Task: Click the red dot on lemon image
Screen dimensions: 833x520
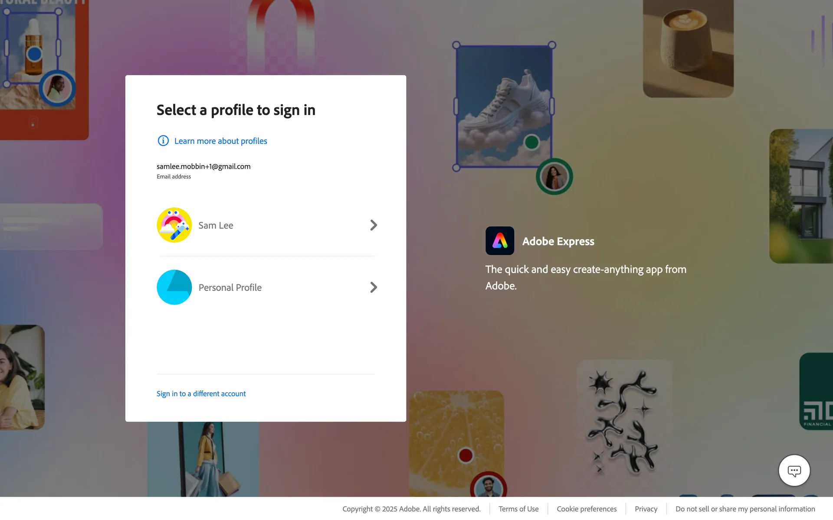Action: 466,455
